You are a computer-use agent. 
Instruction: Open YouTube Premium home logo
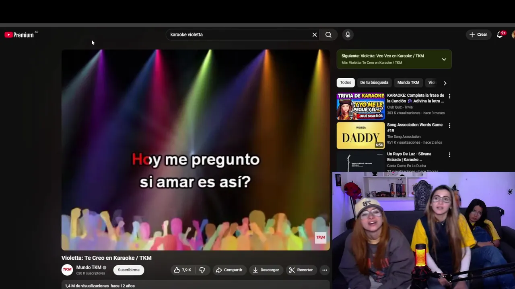pos(19,35)
